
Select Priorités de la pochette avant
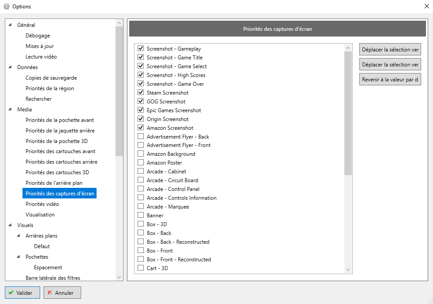click(60, 120)
